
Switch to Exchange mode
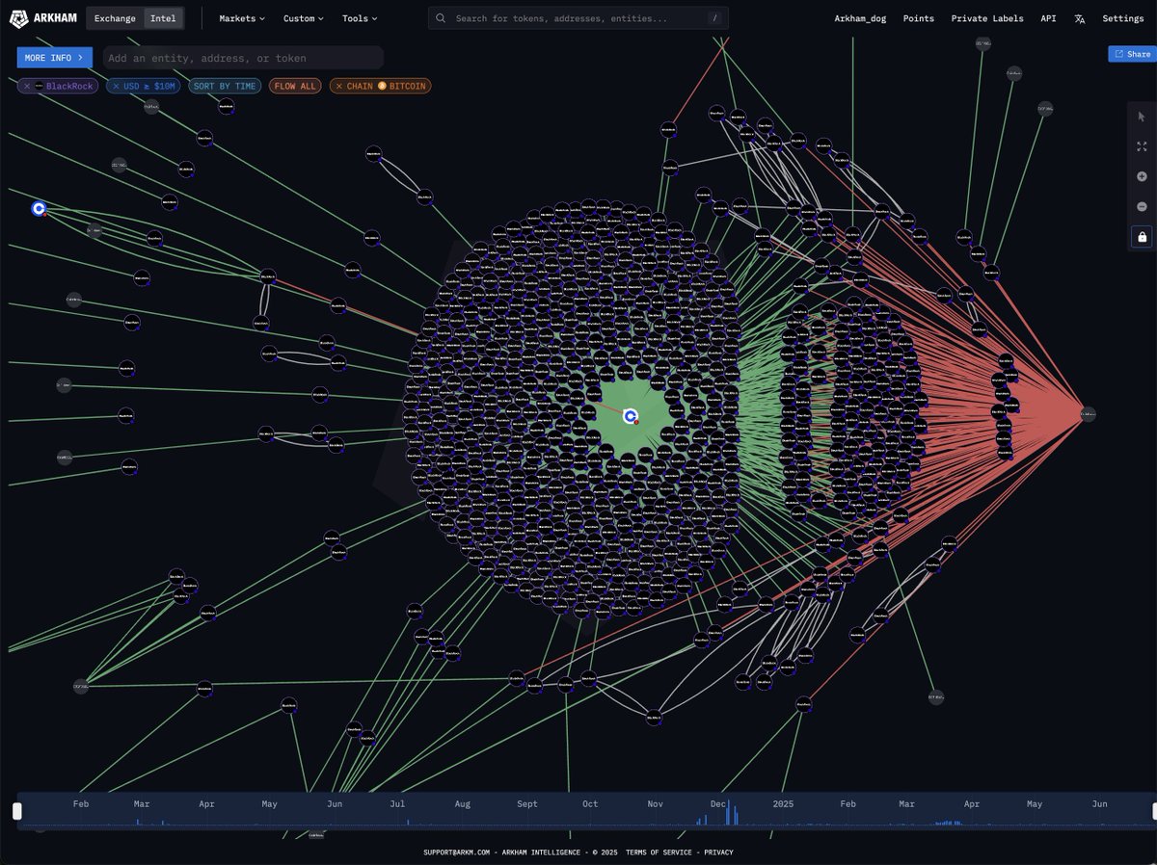click(115, 18)
